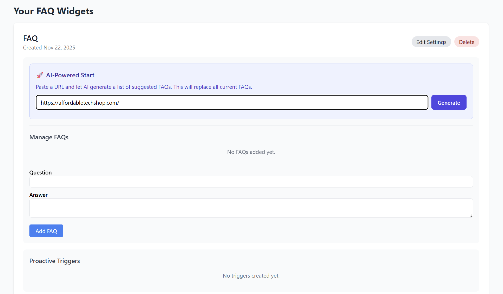Delete the FAQ widget
This screenshot has width=503, height=294.
(467, 42)
